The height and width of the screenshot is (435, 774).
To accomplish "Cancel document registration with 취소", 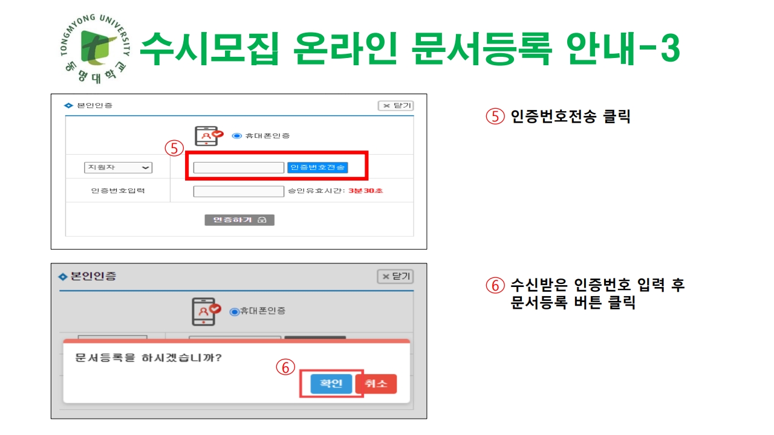I will 376,384.
